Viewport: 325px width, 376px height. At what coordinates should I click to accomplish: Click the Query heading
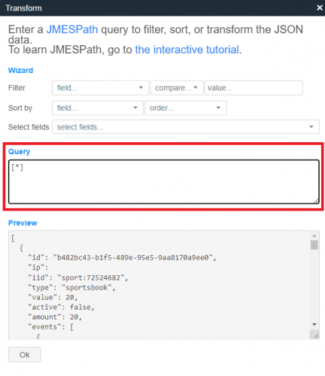[x=19, y=152]
